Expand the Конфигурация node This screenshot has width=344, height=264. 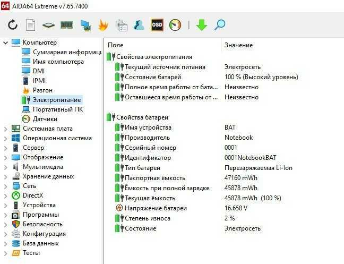pyautogui.click(x=6, y=234)
